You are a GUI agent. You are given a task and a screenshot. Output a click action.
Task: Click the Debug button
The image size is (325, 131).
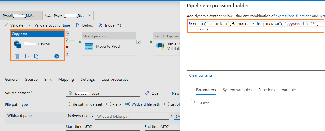pos(84,25)
